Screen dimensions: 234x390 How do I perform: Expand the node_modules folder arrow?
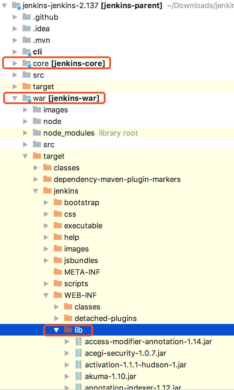[25, 133]
